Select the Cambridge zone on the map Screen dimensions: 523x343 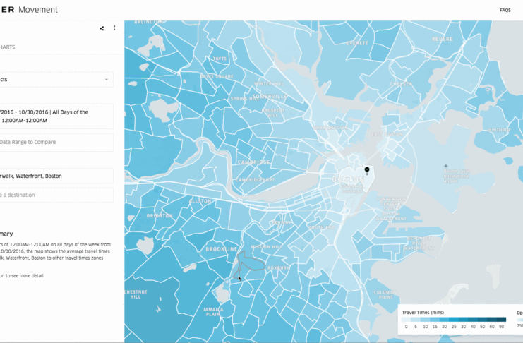pyautogui.click(x=253, y=162)
